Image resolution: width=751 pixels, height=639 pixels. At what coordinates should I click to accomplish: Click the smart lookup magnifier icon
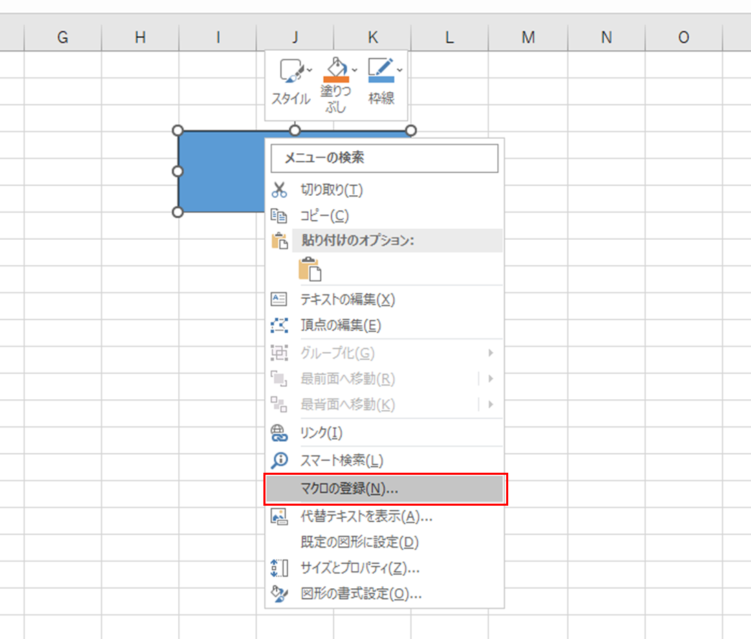pyautogui.click(x=279, y=460)
